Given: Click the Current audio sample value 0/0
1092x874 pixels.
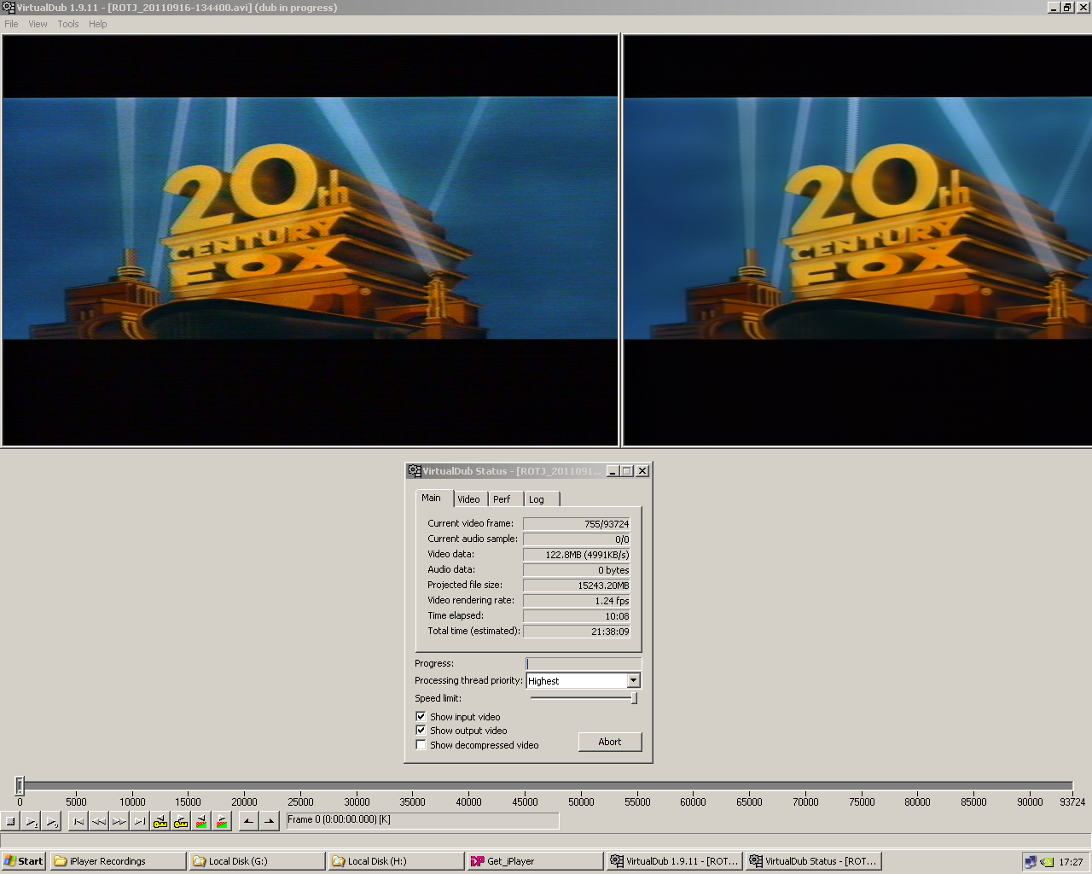Looking at the screenshot, I should click(x=577, y=539).
